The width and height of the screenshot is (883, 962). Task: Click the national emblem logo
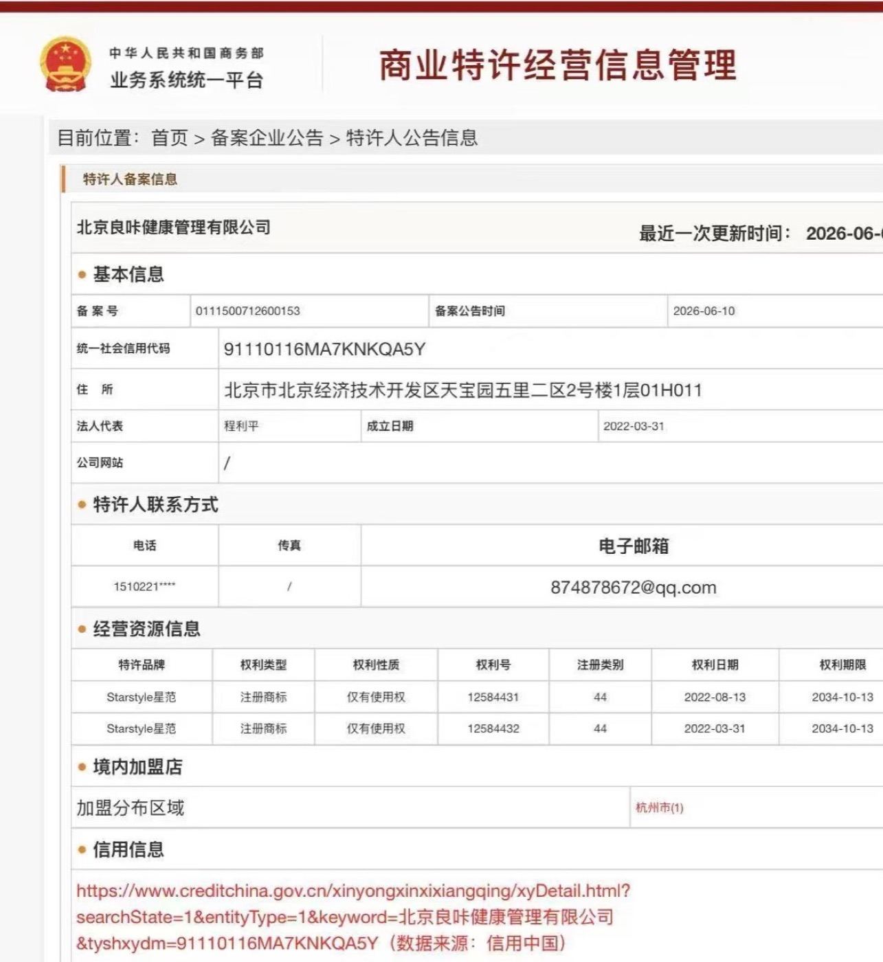click(65, 65)
